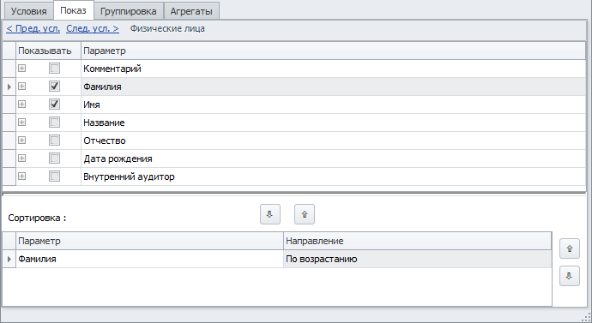Expand the Название row plus icon
Viewport: 592px width, 323px height.
coord(22,123)
